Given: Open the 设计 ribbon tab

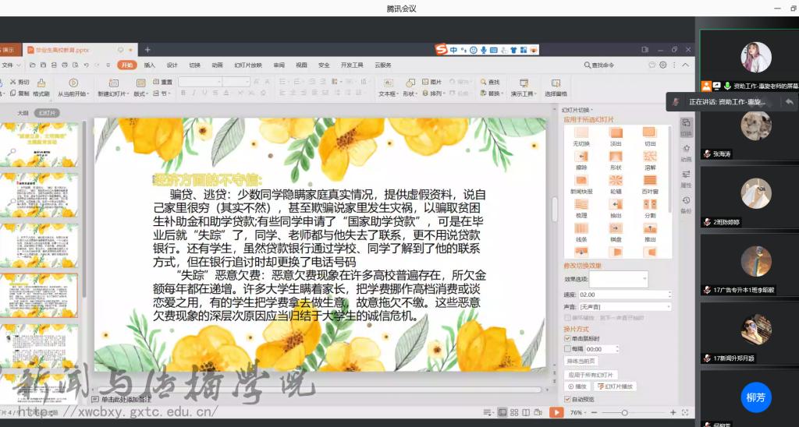Looking at the screenshot, I should coord(172,65).
